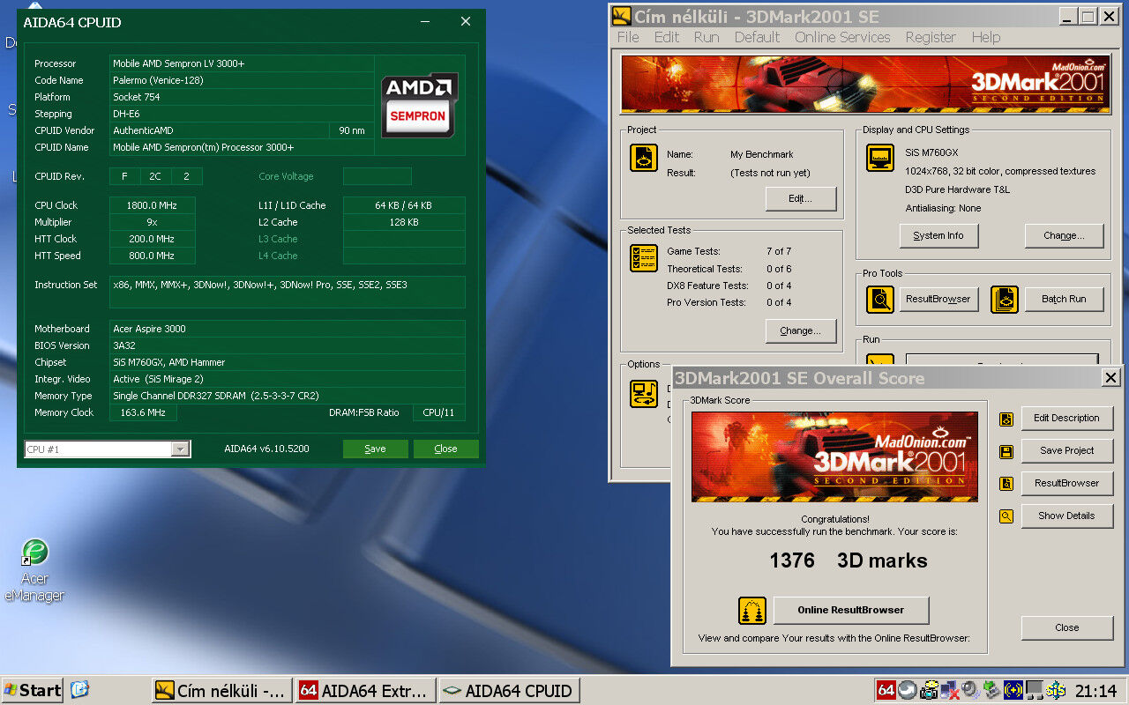The width and height of the screenshot is (1129, 705).
Task: Open the File menu in 3DMark2001
Action: click(x=628, y=37)
